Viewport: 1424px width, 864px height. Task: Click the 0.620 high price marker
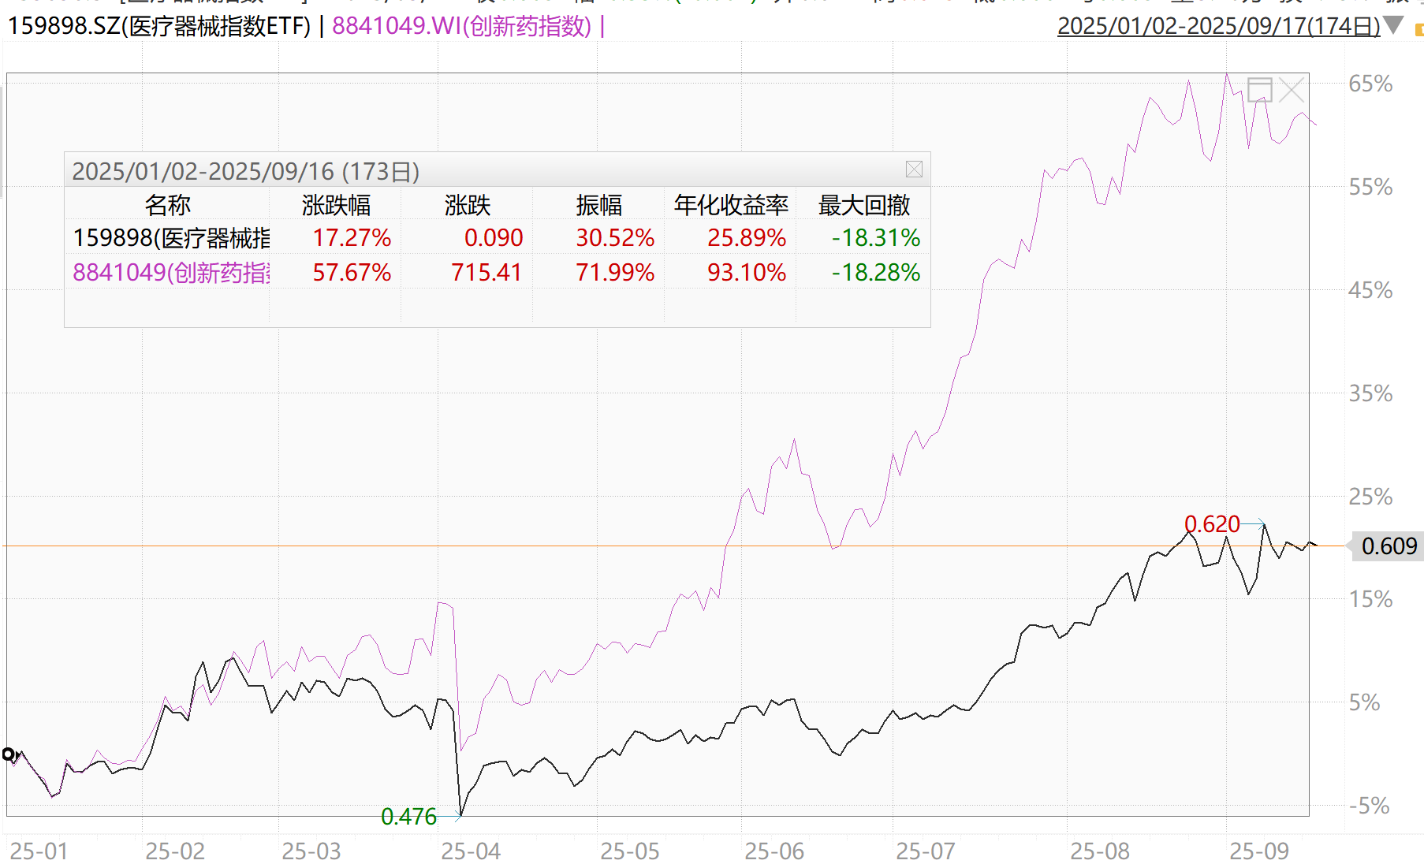click(1212, 524)
